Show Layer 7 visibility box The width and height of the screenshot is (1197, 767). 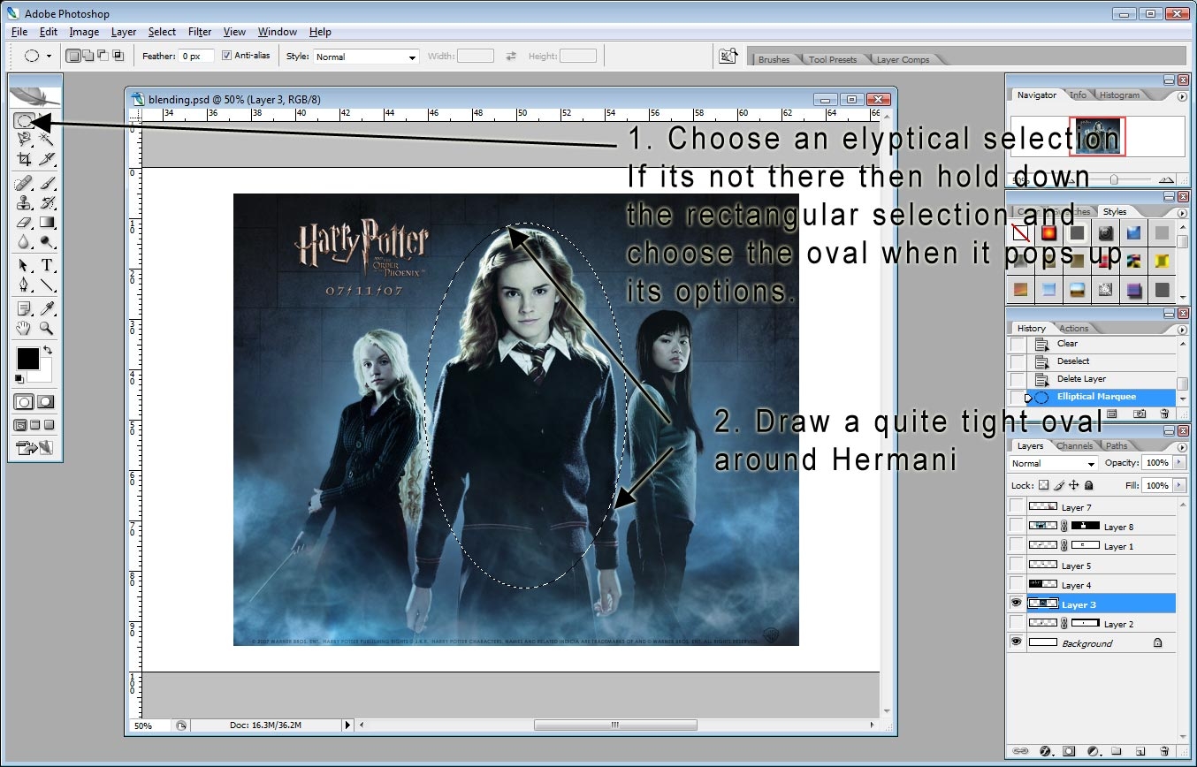click(x=1017, y=506)
